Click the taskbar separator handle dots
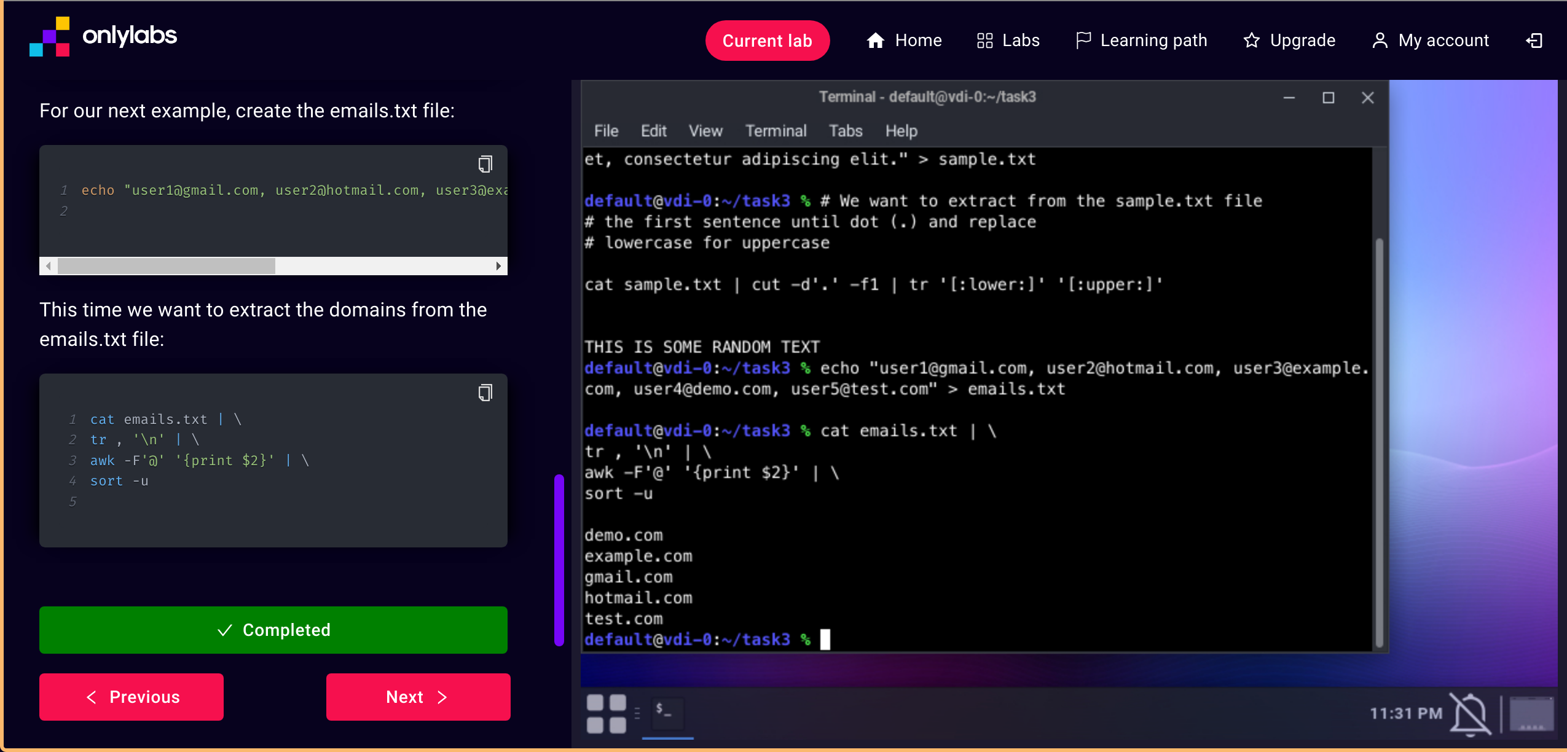Image resolution: width=1567 pixels, height=752 pixels. (x=637, y=713)
